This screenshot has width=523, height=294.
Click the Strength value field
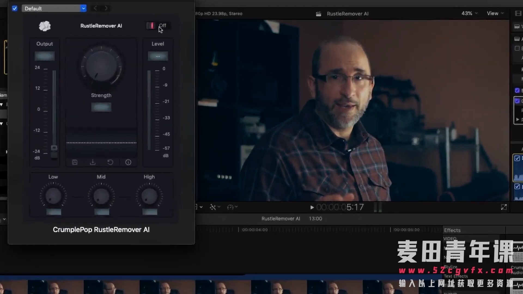pos(101,107)
